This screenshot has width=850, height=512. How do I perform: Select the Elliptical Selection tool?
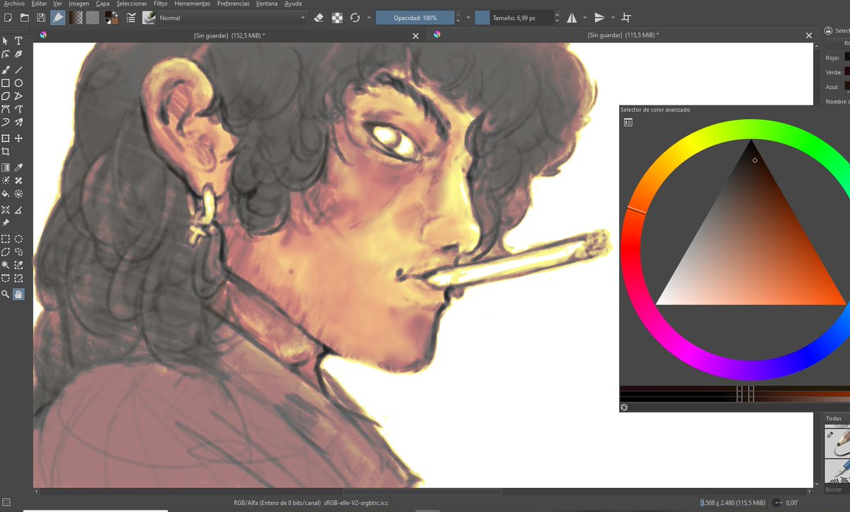tap(19, 239)
